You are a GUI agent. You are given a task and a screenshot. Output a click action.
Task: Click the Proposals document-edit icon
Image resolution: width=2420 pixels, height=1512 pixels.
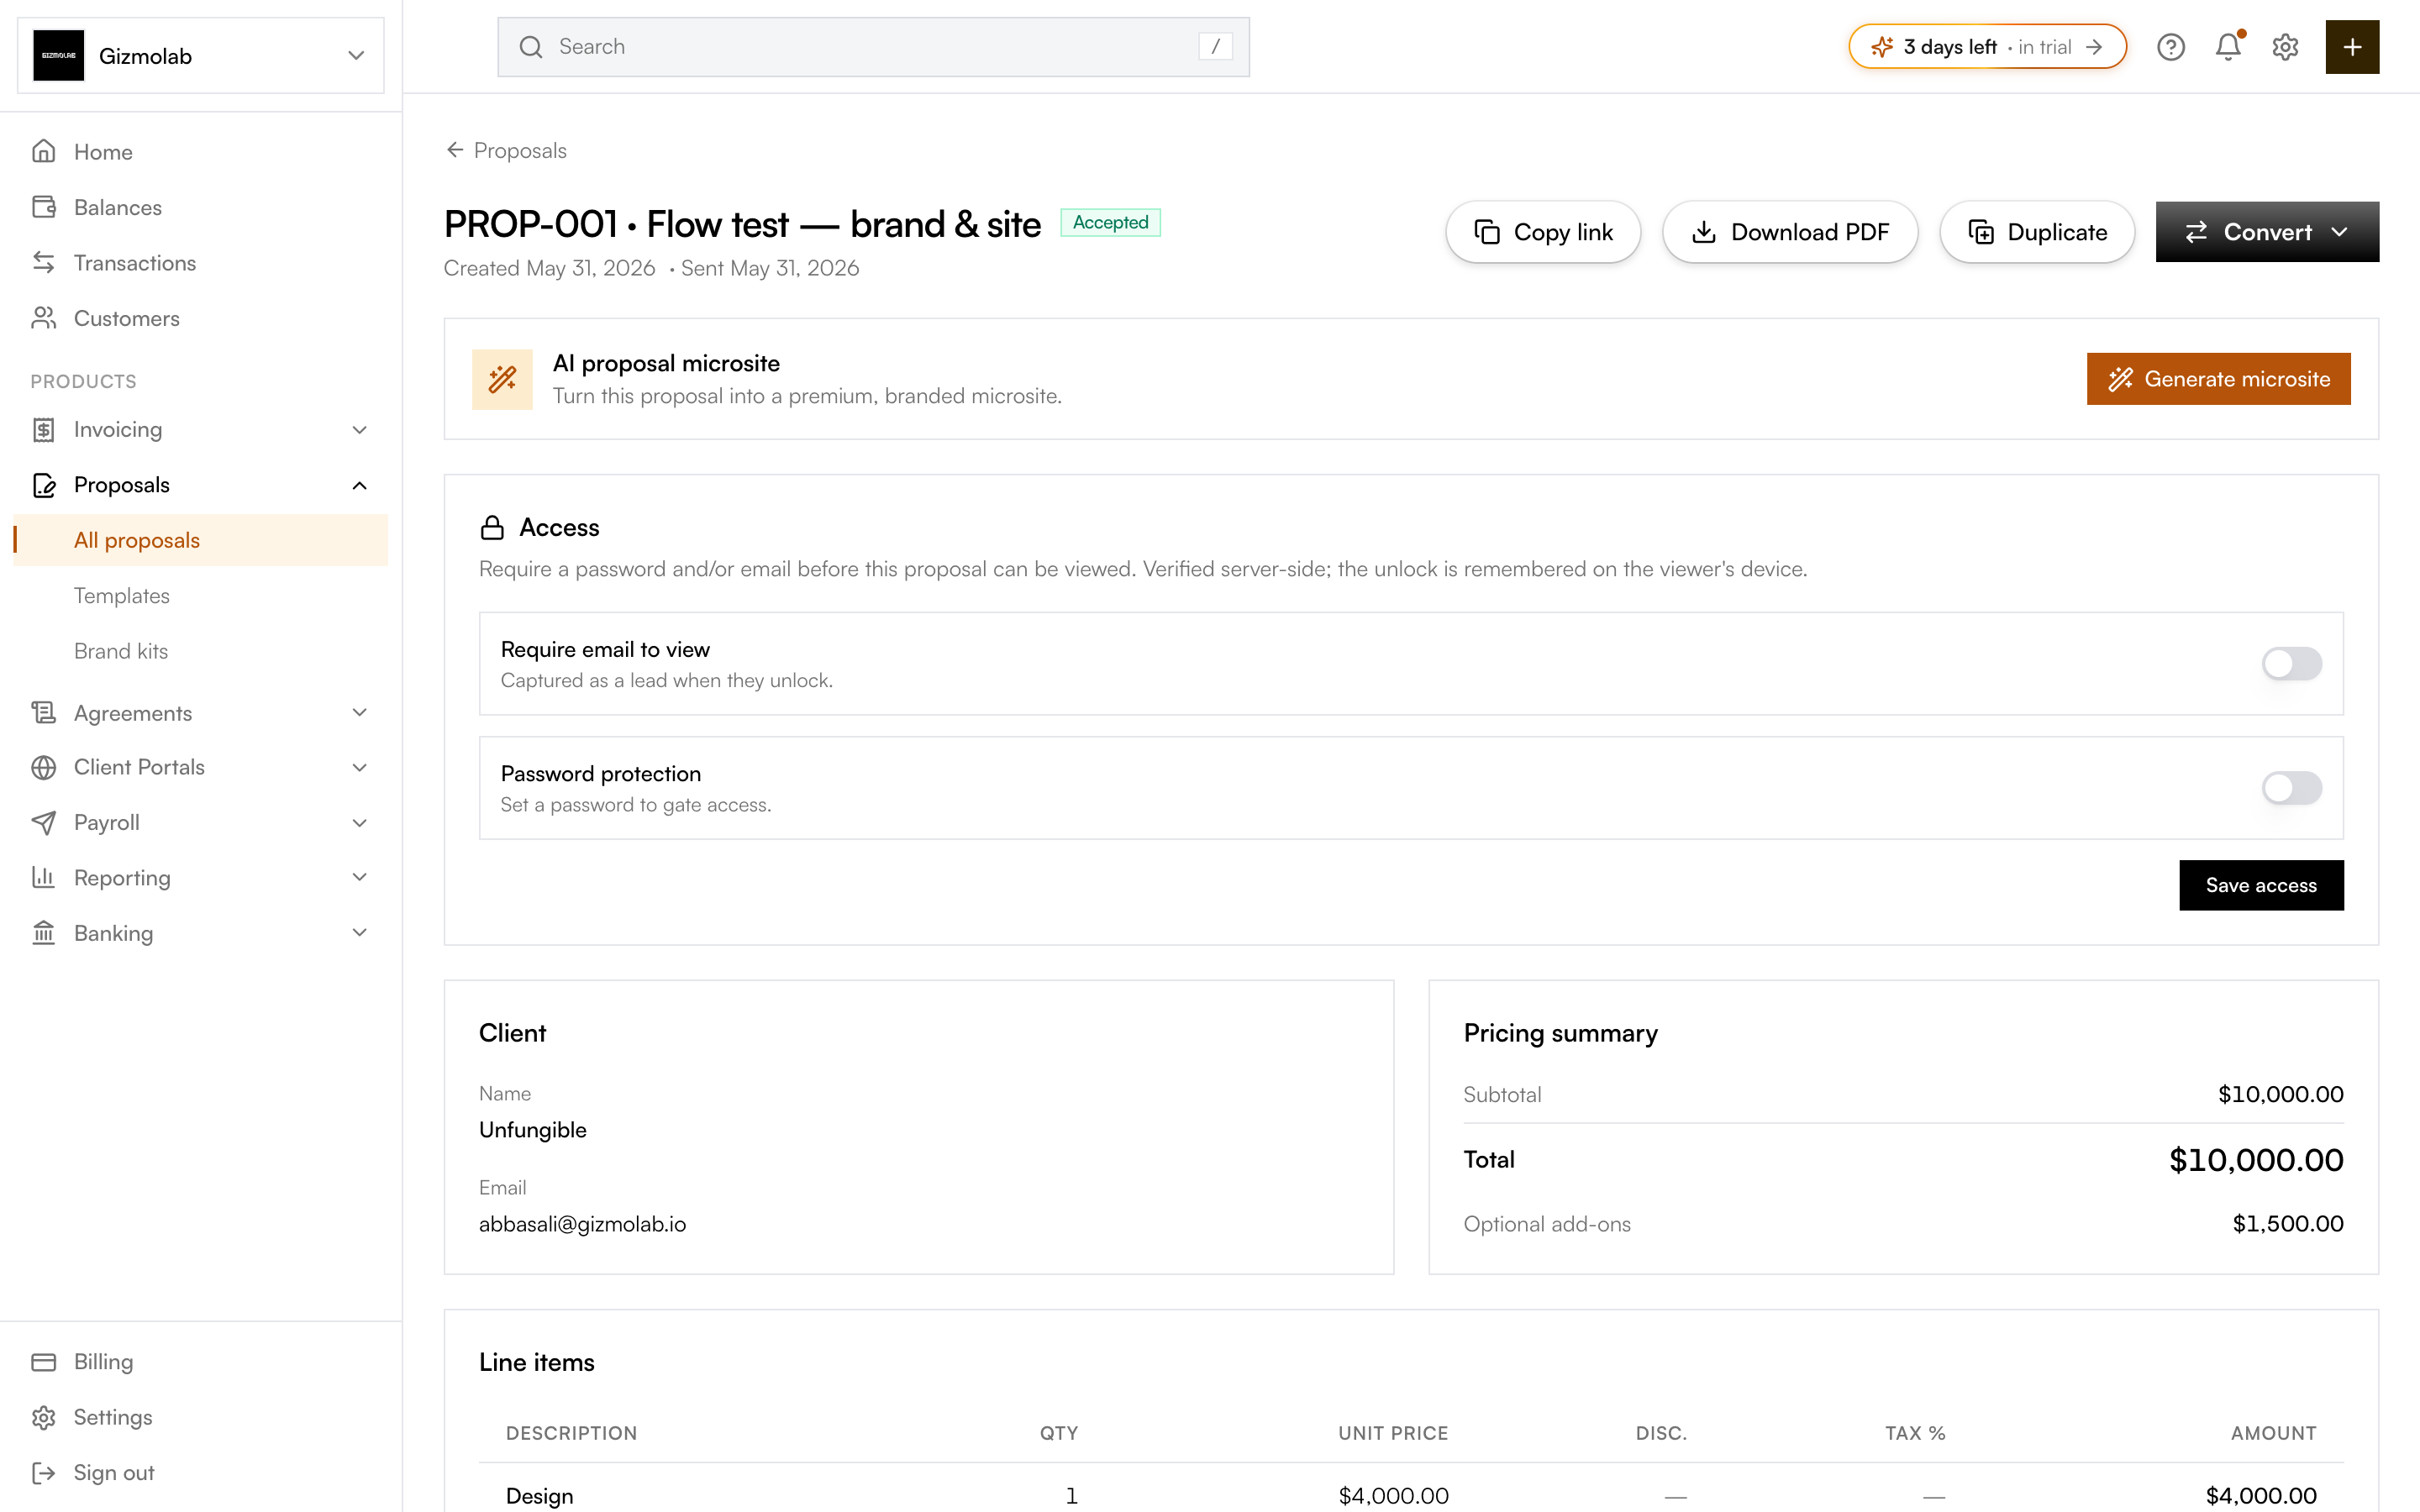point(44,485)
